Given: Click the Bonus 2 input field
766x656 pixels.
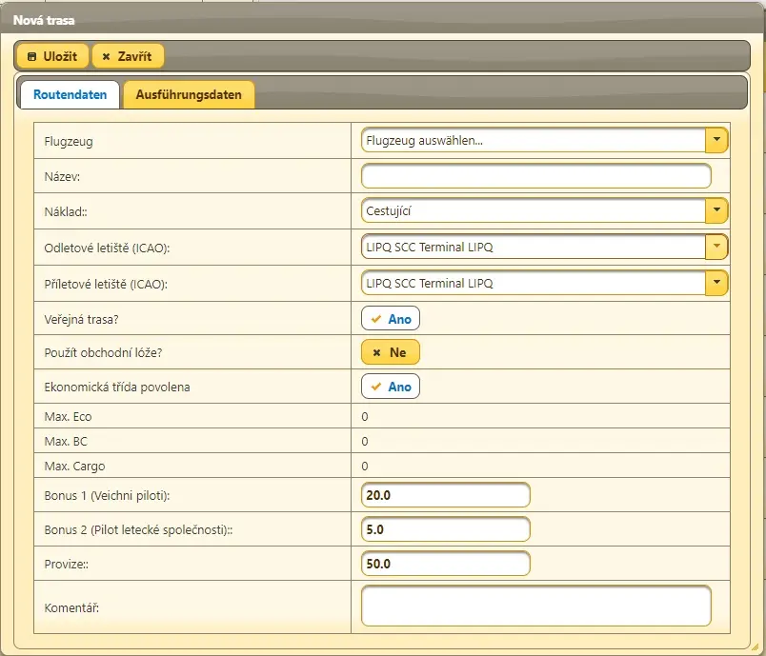Looking at the screenshot, I should coord(445,529).
